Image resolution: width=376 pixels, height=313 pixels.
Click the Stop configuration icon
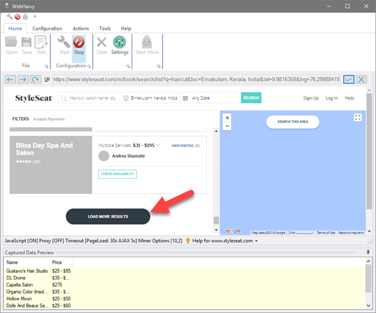tap(79, 45)
